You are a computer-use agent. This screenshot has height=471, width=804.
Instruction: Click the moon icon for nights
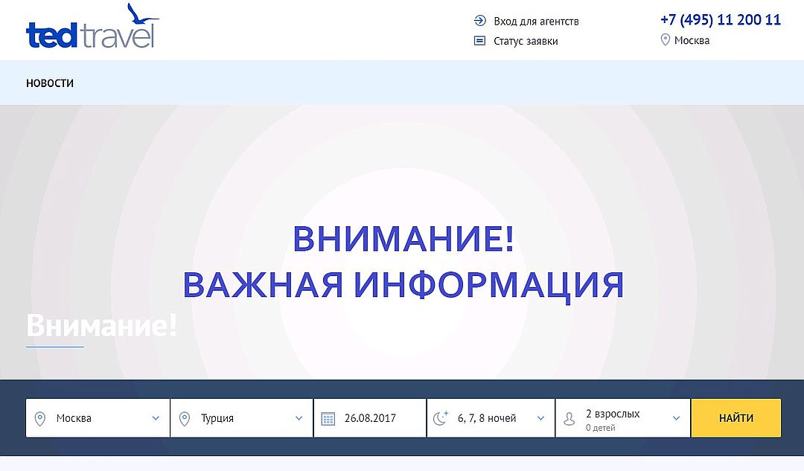(441, 418)
